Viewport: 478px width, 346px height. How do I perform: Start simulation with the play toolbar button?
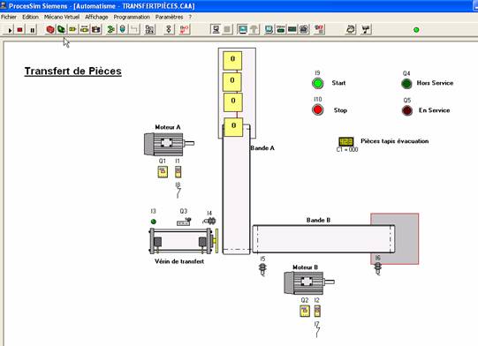pyautogui.click(x=10, y=30)
